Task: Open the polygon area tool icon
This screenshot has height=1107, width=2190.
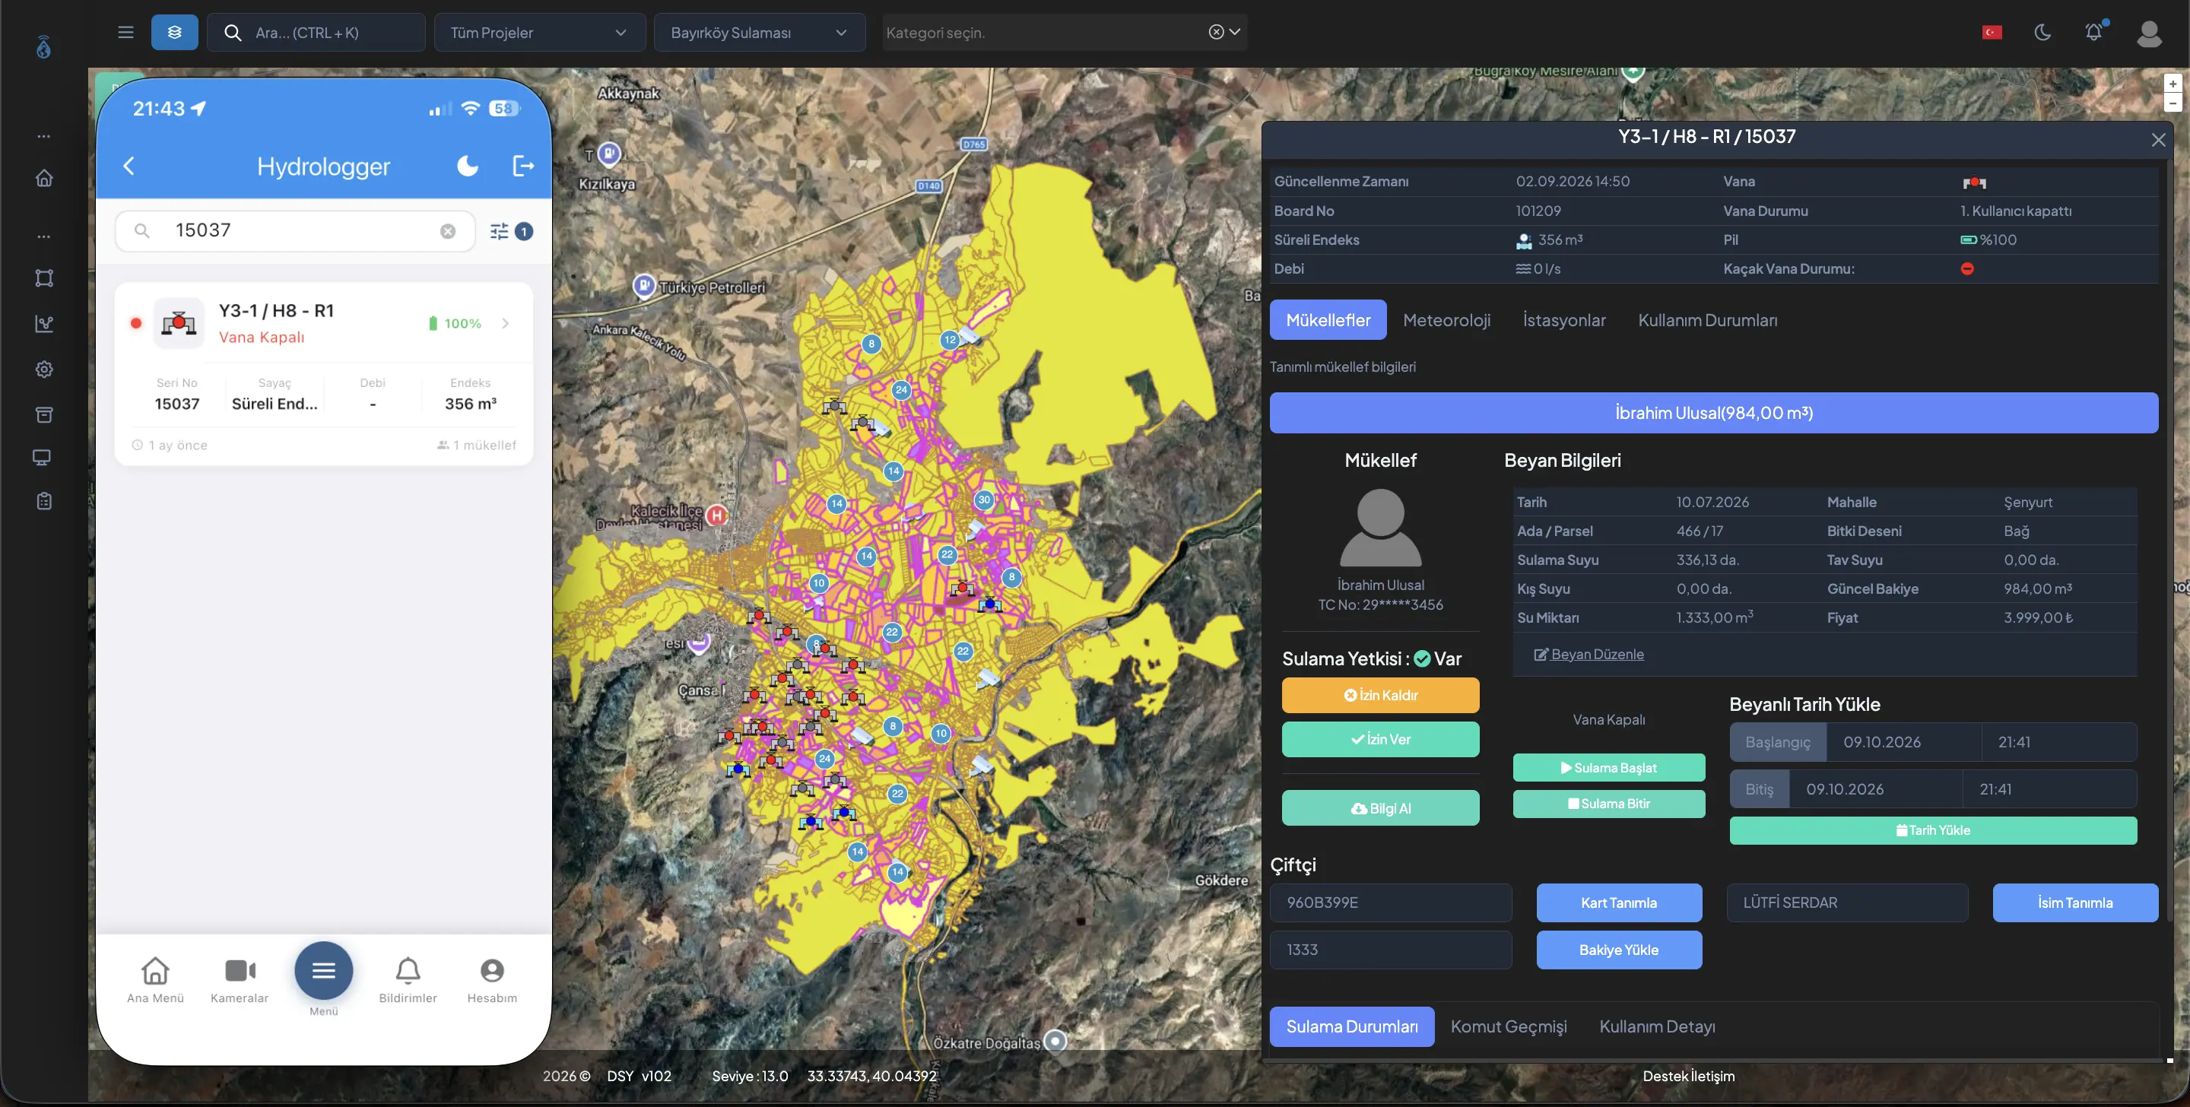Action: pos(44,278)
